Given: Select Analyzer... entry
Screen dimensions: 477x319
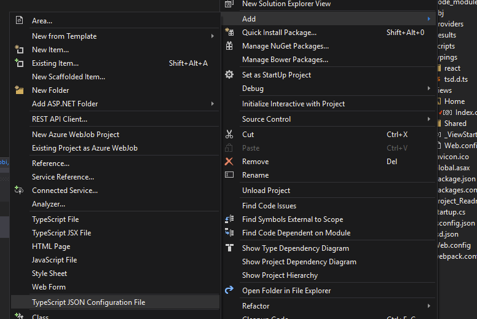Looking at the screenshot, I should click(x=115, y=203).
